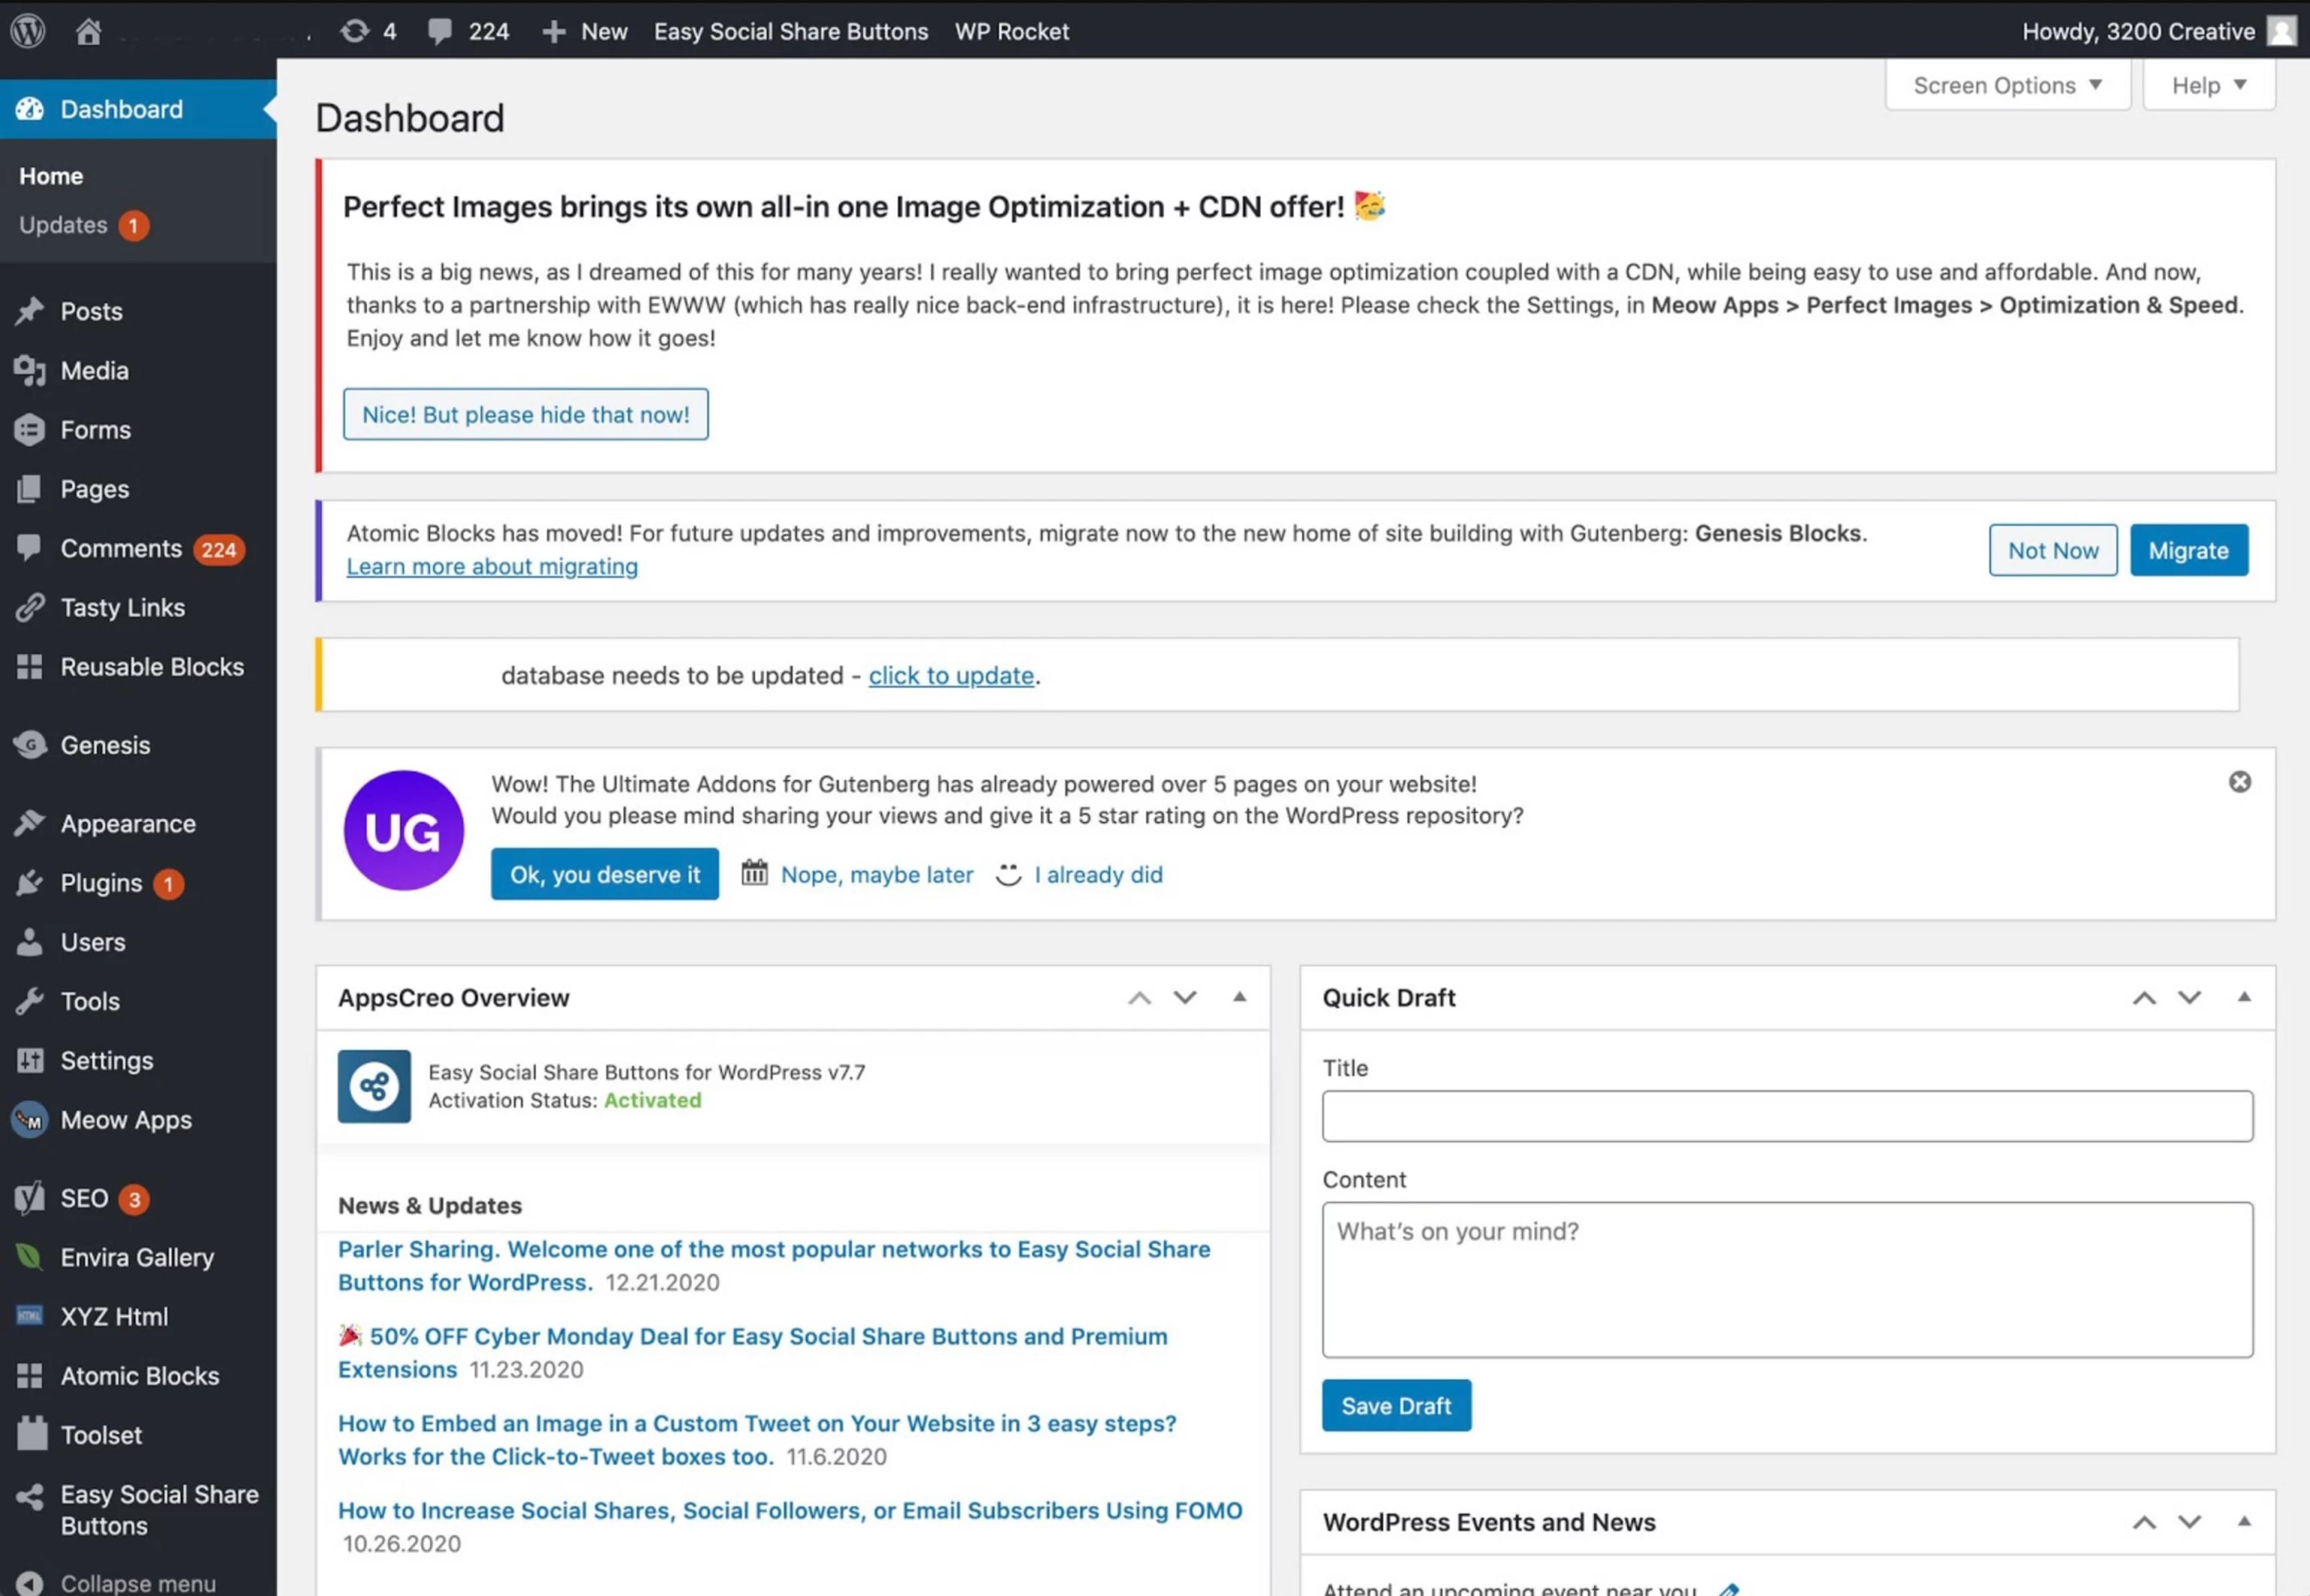Image resolution: width=2310 pixels, height=1596 pixels.
Task: Toggle the Quick Draft panel closed
Action: [x=2244, y=997]
